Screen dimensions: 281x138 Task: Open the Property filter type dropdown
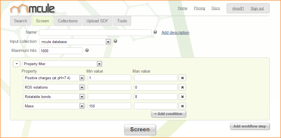[99, 64]
